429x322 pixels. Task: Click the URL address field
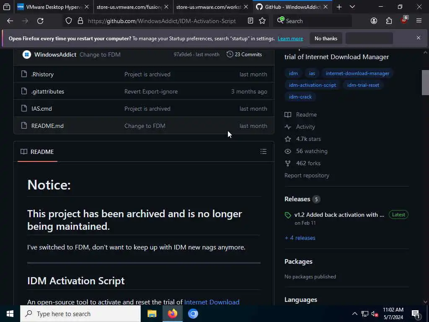coord(162,21)
